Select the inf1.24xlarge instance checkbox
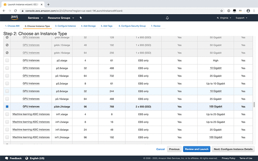This screenshot has height=161, width=258. click(x=7, y=137)
